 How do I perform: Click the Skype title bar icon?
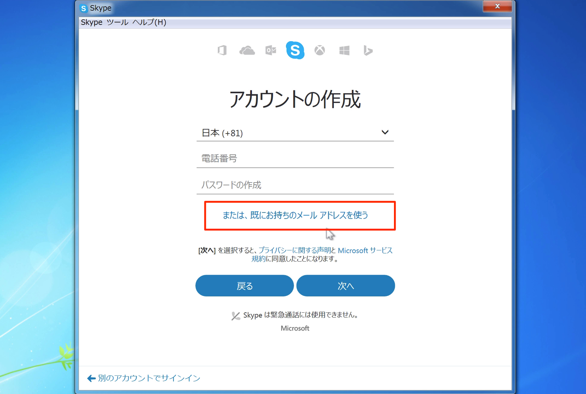tap(84, 8)
